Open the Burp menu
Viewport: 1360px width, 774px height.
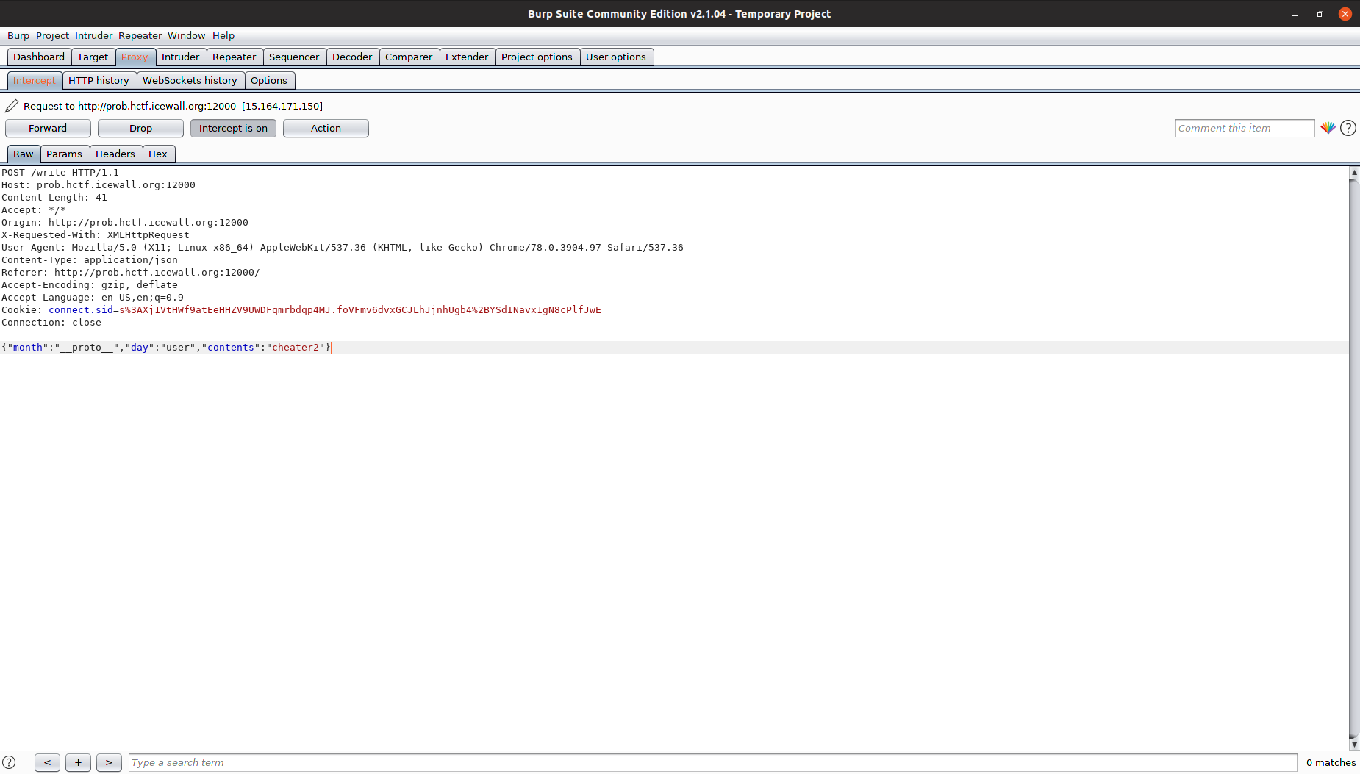[18, 35]
